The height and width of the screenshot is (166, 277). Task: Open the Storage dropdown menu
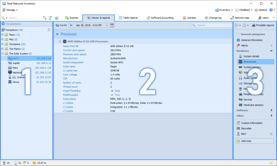tap(10, 10)
